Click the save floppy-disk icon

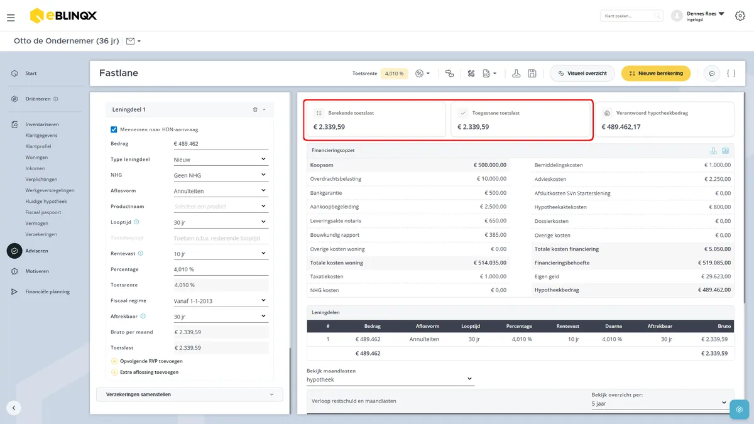click(x=532, y=73)
